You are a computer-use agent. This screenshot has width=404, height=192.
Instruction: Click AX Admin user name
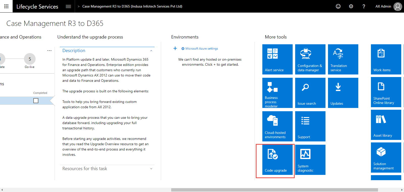click(x=383, y=6)
